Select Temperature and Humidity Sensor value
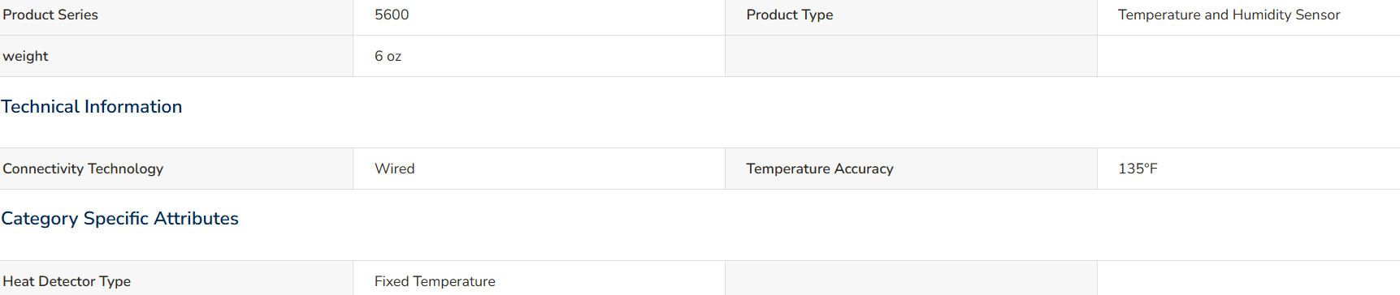The width and height of the screenshot is (1400, 295). [1229, 15]
